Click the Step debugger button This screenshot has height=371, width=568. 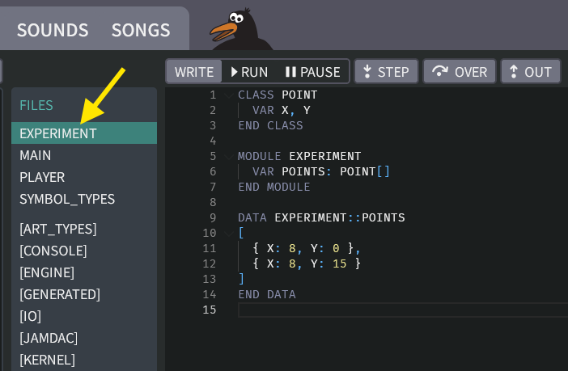(386, 72)
